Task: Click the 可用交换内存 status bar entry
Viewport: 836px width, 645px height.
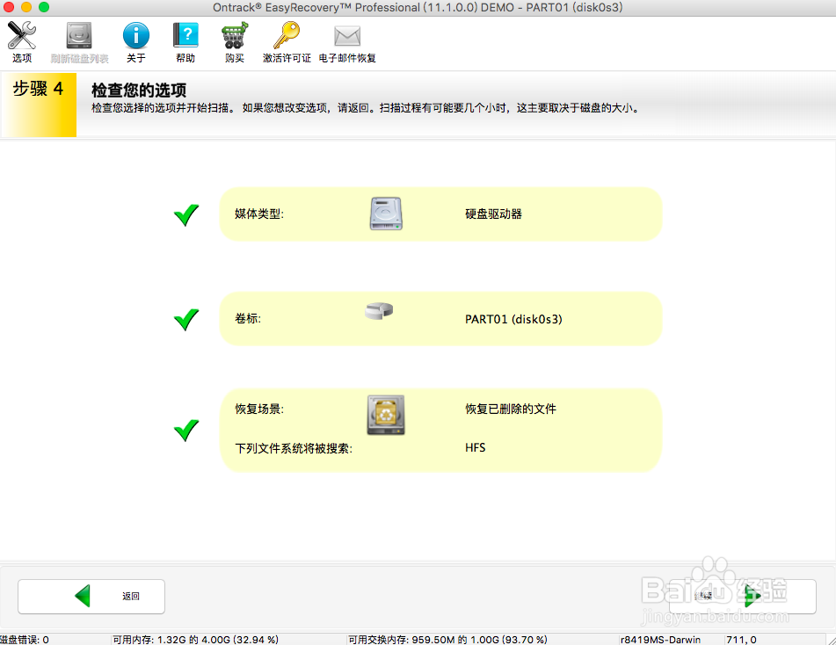Action: pyautogui.click(x=447, y=639)
